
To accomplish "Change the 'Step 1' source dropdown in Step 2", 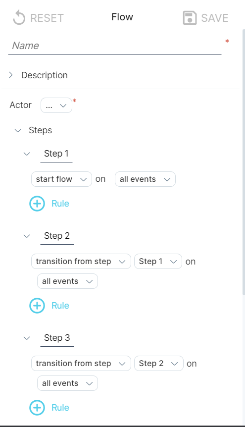I will tap(158, 262).
